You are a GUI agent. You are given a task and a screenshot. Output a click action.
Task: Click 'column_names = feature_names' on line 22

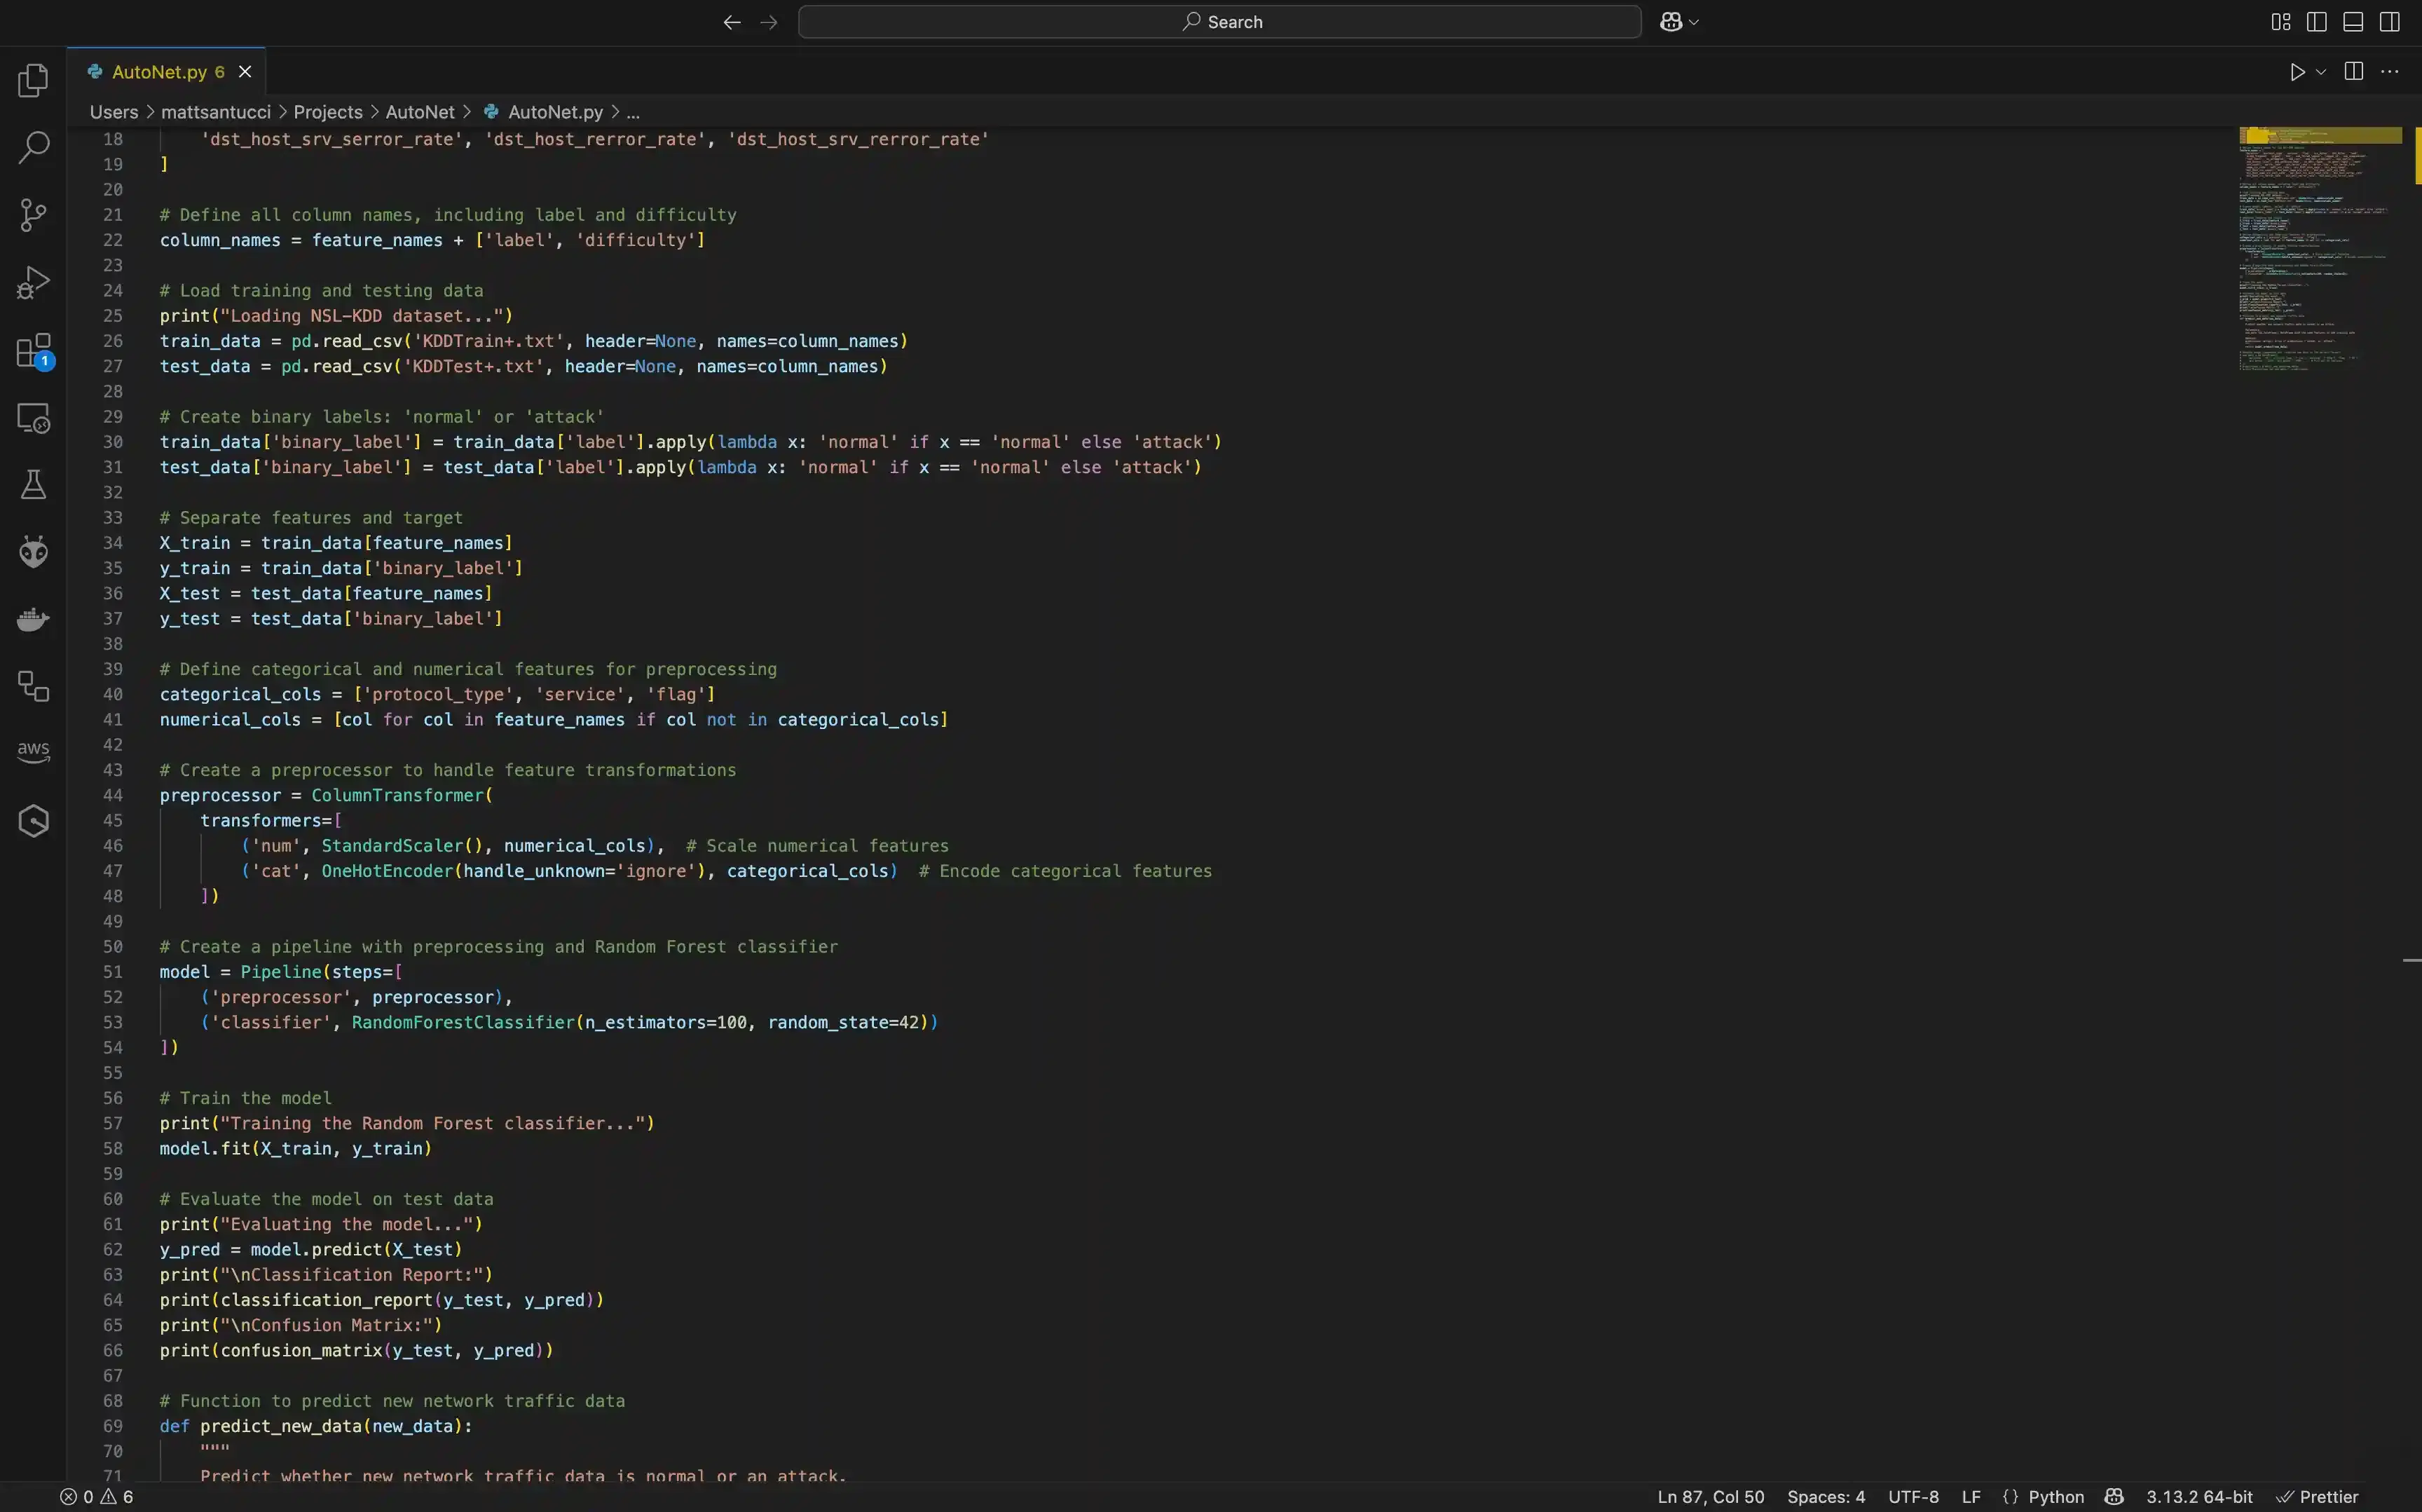tap(301, 240)
